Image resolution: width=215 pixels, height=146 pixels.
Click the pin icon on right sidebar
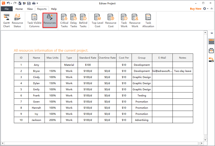(212, 33)
